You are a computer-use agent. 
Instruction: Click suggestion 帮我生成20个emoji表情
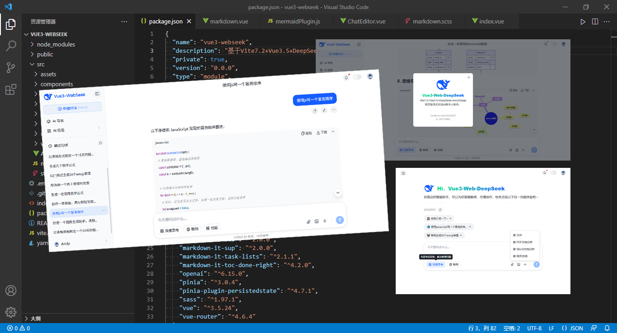coord(444,235)
